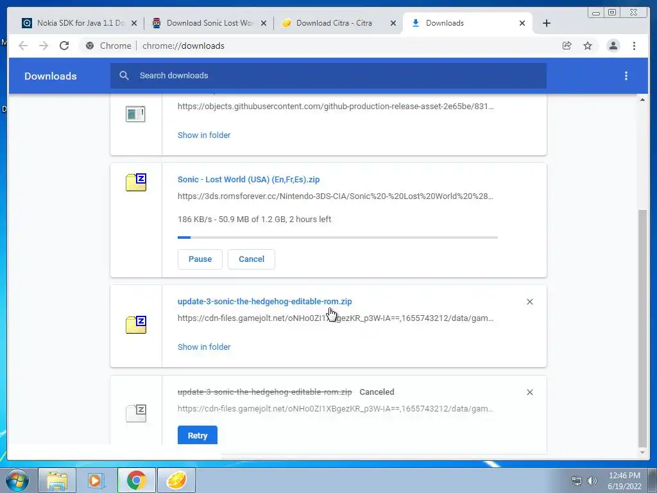Switch to the Download Citra tab
This screenshot has width=657, height=493.
click(x=339, y=23)
